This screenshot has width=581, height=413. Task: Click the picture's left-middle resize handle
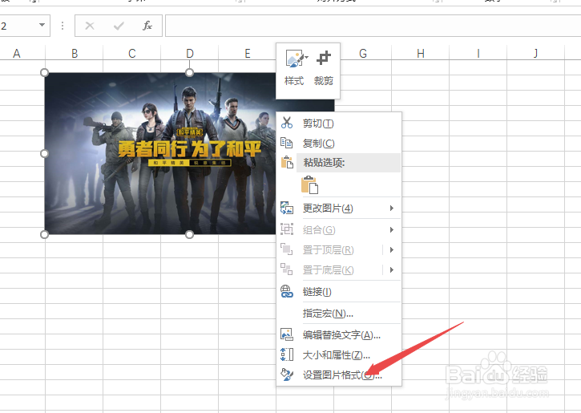click(44, 153)
